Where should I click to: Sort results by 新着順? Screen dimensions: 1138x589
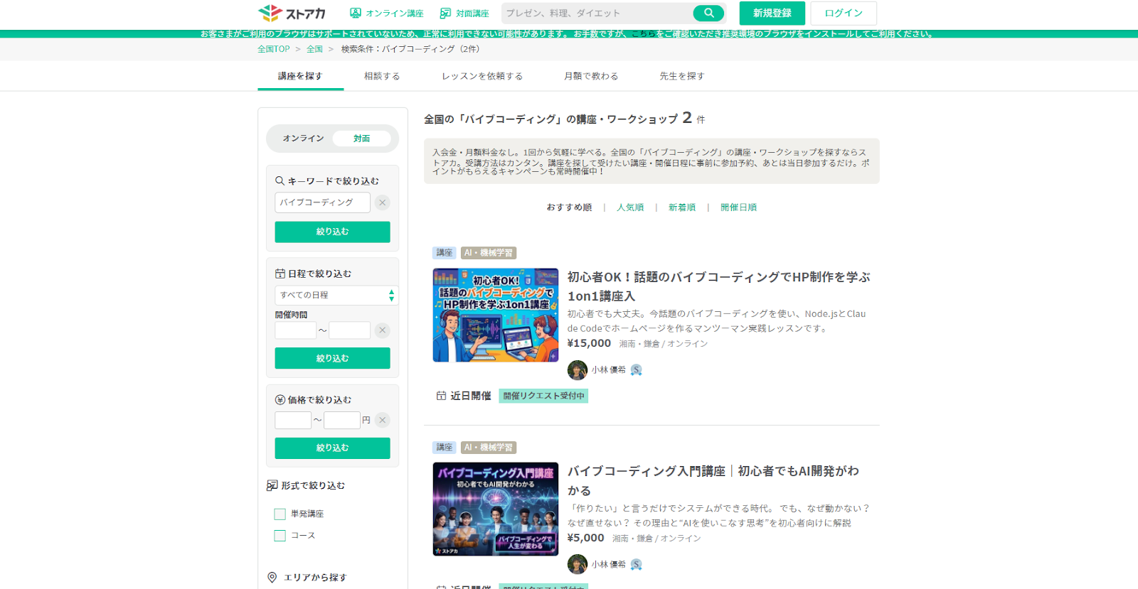[682, 207]
